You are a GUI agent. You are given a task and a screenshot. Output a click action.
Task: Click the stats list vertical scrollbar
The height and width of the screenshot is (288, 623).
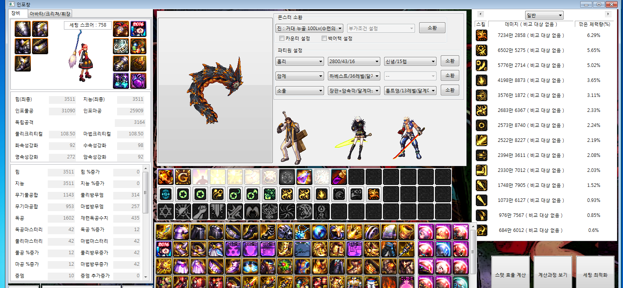146,192
